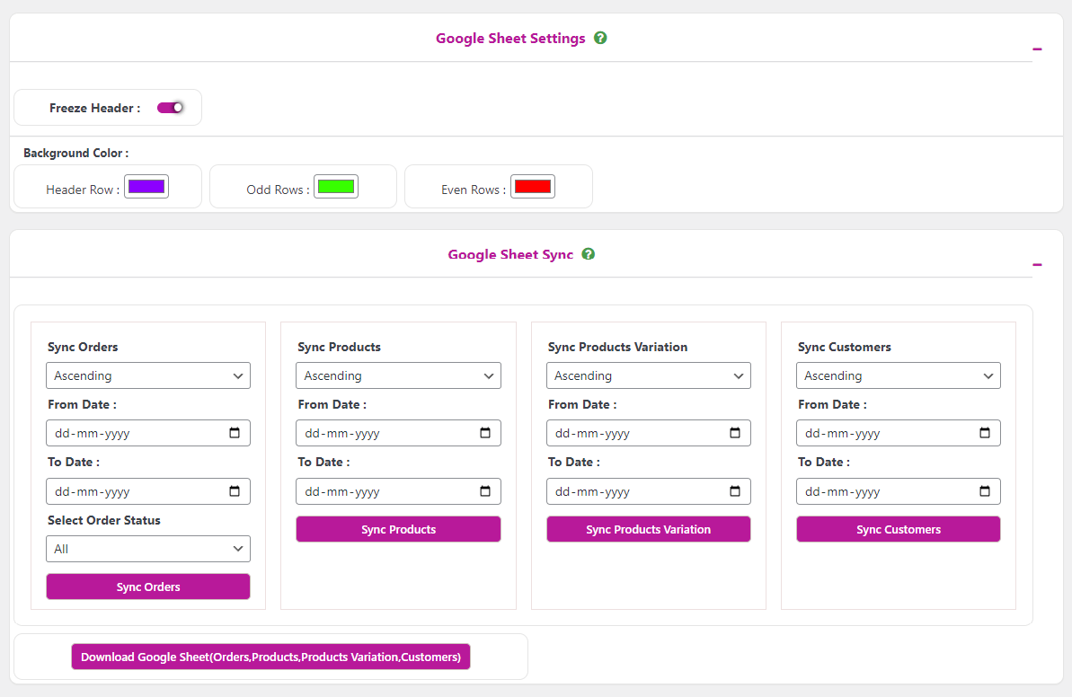This screenshot has width=1072, height=697.
Task: Focus the Products Variation To Date field
Action: click(x=649, y=491)
